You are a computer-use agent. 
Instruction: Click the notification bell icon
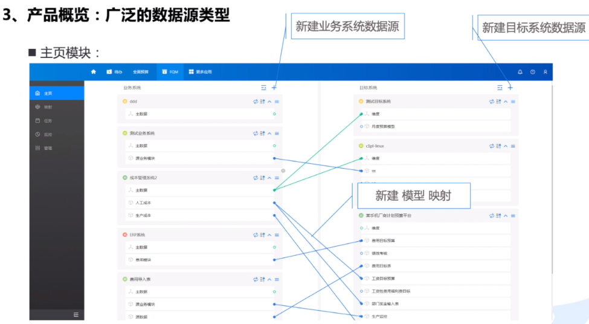click(520, 72)
